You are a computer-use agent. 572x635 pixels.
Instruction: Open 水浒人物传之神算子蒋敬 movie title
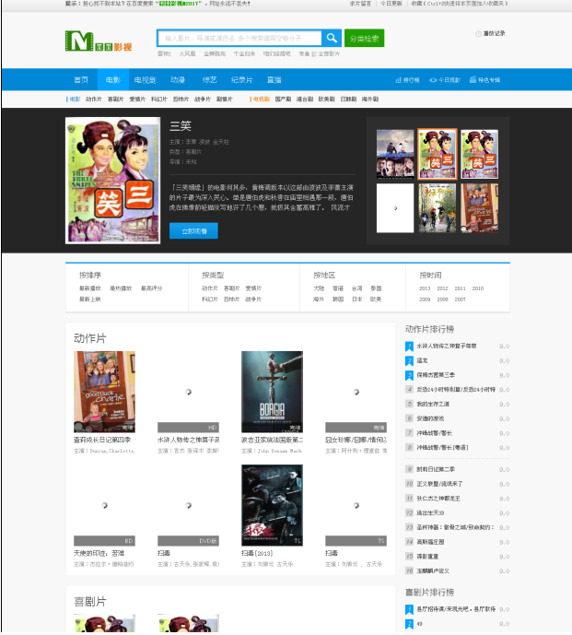(188, 440)
